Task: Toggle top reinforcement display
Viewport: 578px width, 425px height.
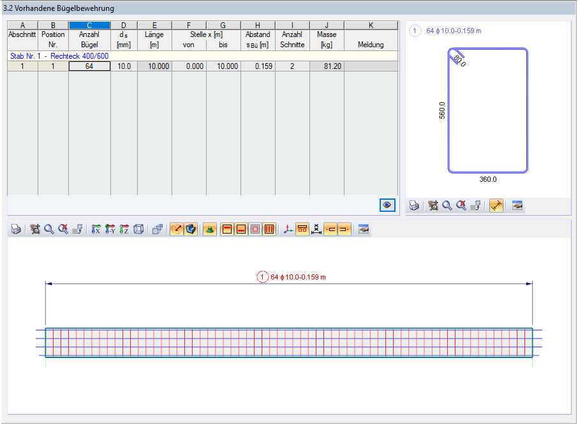Action: click(x=227, y=229)
